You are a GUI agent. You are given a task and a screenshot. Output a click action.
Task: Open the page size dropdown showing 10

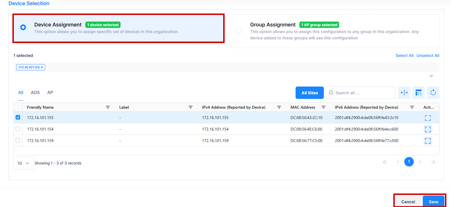[x=23, y=163]
